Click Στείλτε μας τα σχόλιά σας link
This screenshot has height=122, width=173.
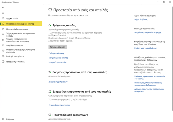click(145, 48)
